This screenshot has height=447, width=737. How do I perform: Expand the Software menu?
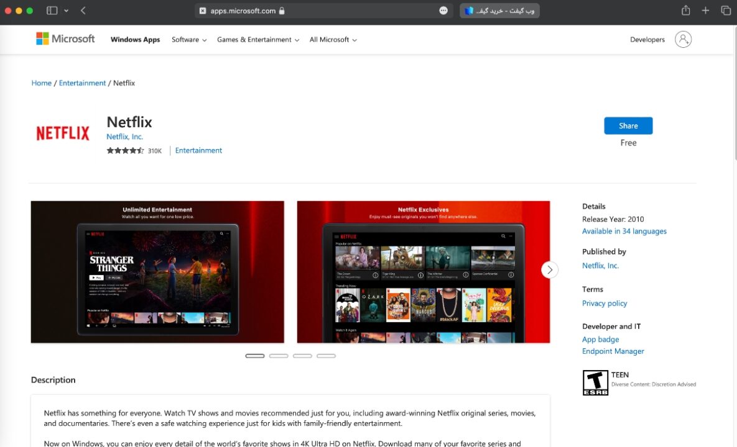point(189,39)
